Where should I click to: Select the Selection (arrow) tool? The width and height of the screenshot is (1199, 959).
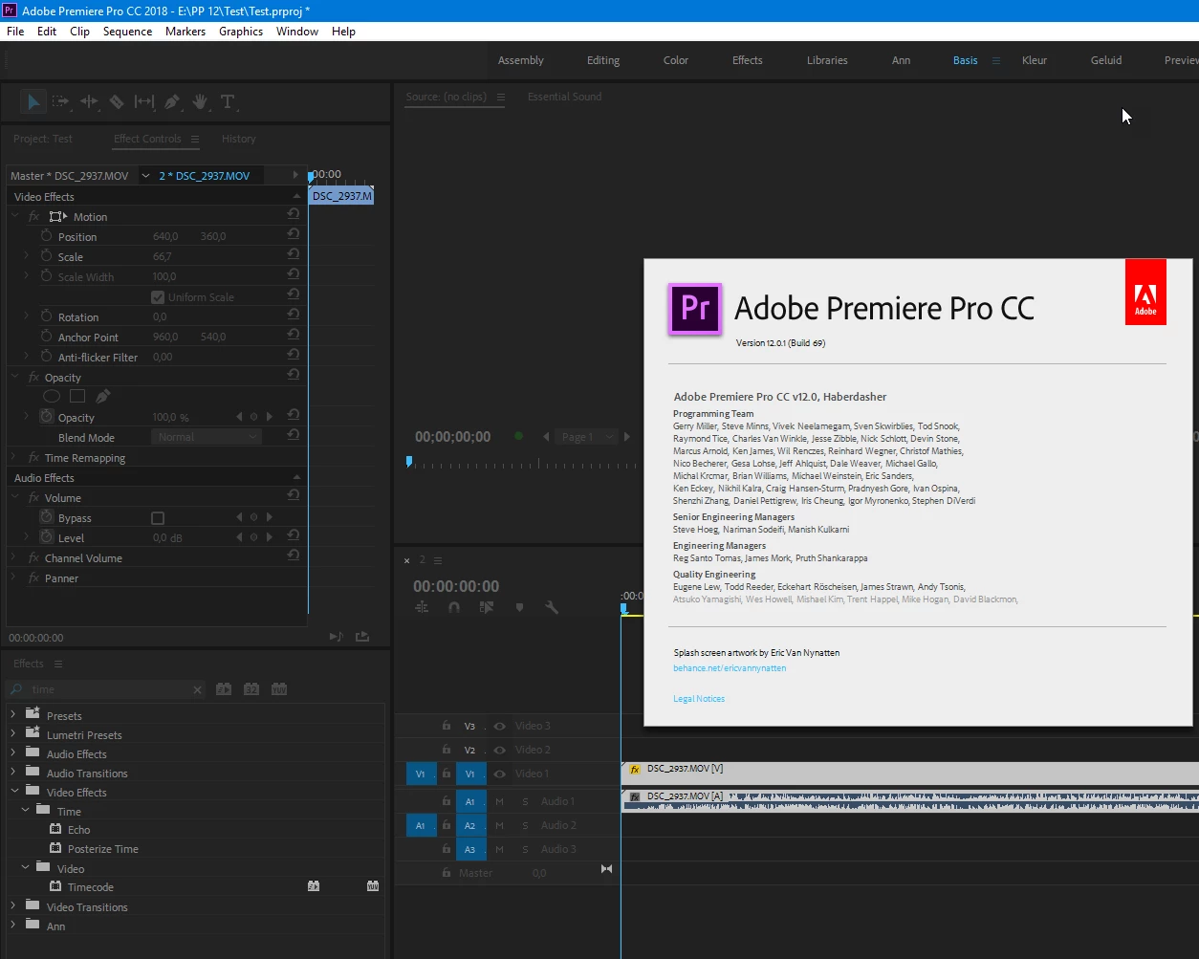(33, 101)
